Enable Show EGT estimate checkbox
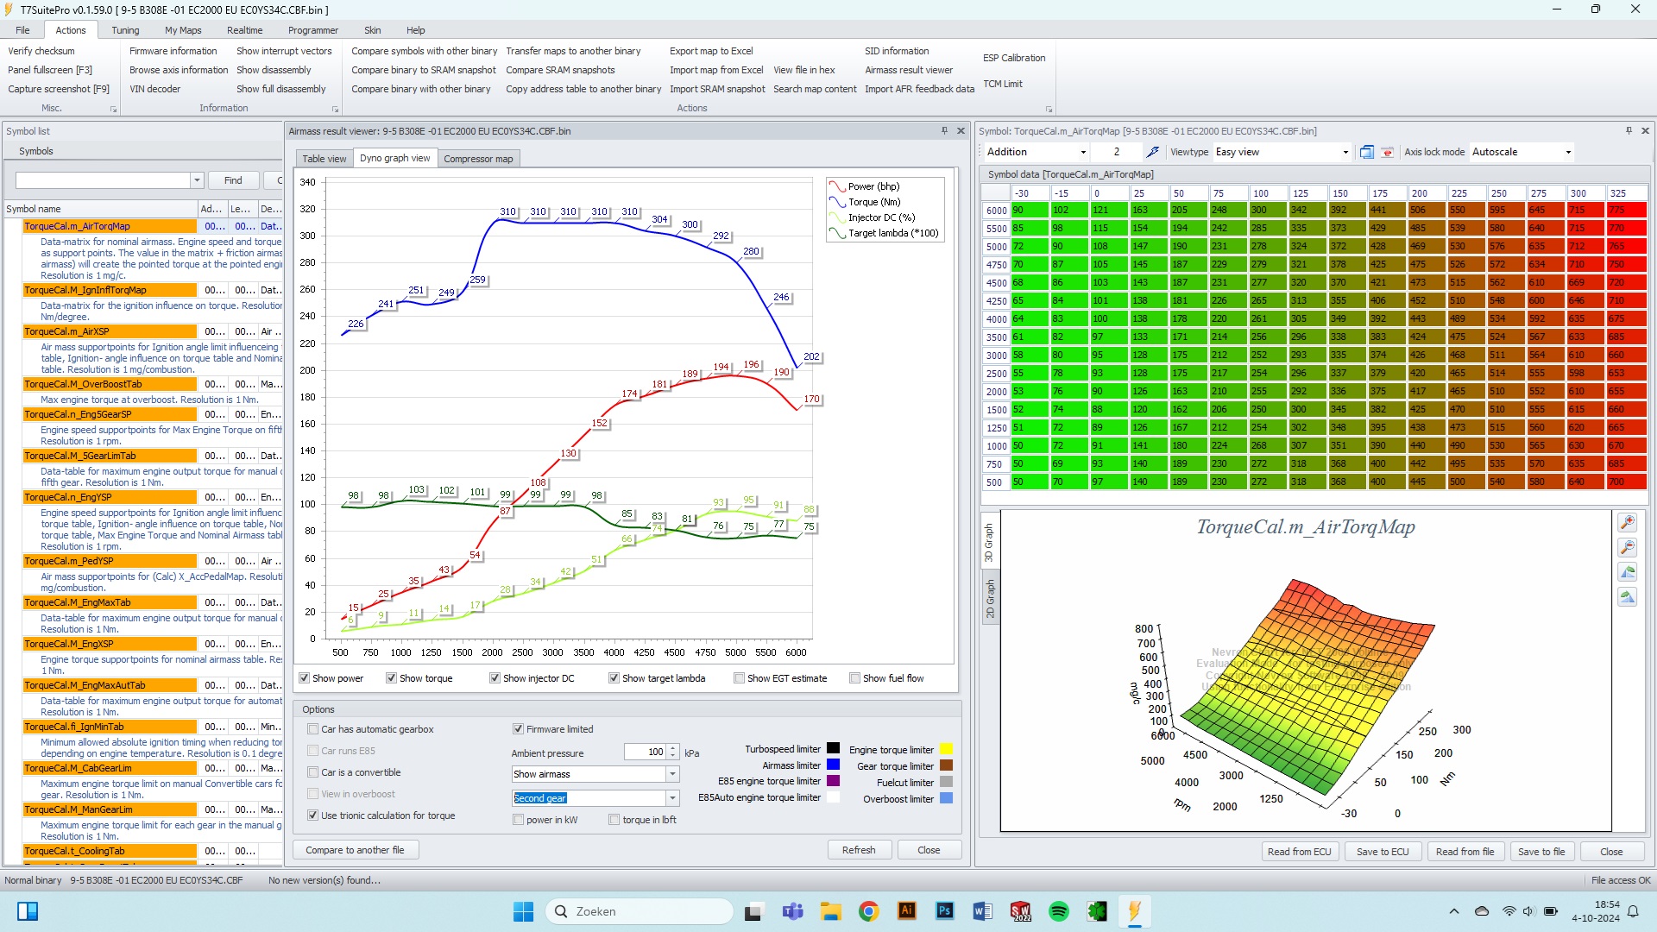This screenshot has height=932, width=1657. [740, 678]
